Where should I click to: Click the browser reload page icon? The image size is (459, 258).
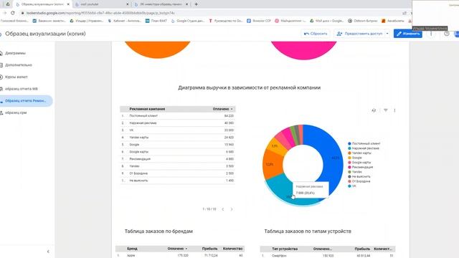(13, 13)
